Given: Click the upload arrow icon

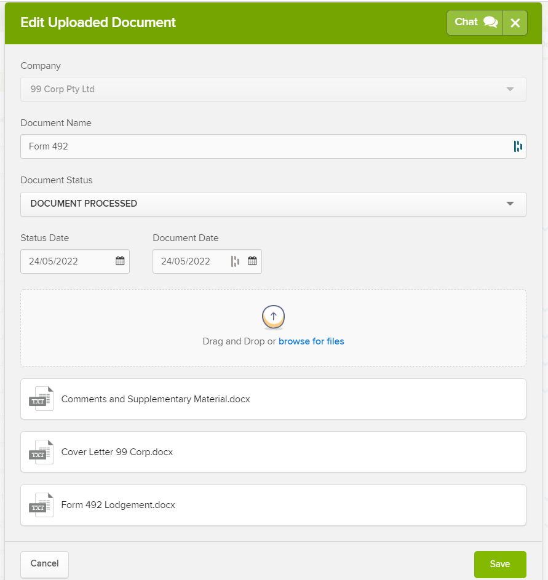Looking at the screenshot, I should click(273, 317).
